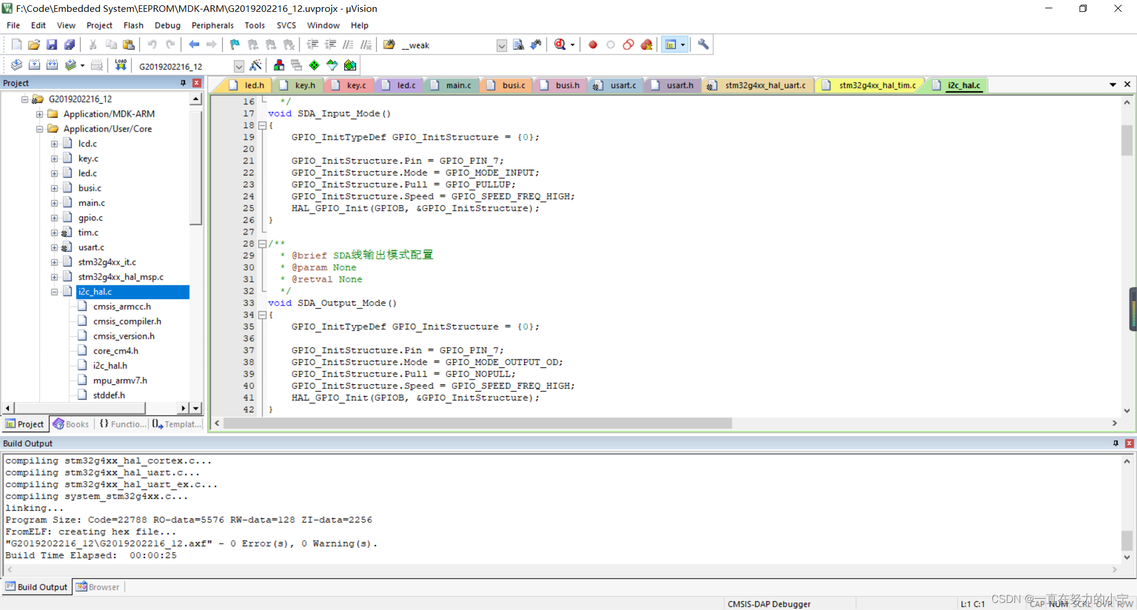This screenshot has height=610, width=1137.
Task: Collapse the code fold at line 34
Action: pos(262,315)
